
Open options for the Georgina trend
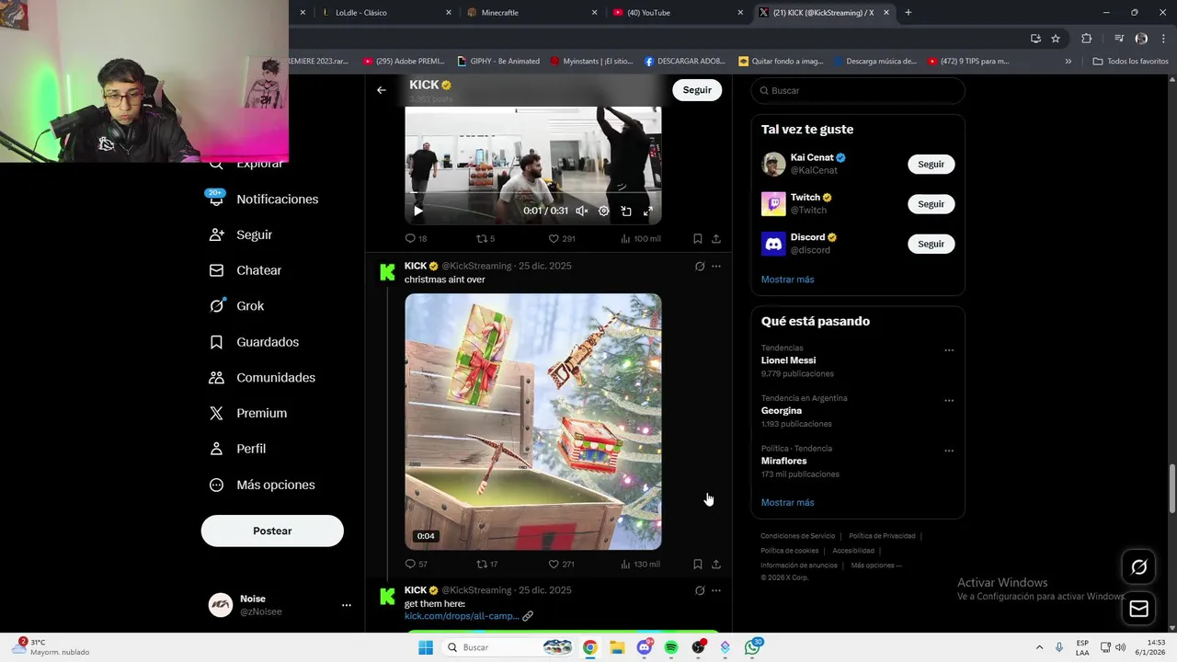tap(949, 401)
